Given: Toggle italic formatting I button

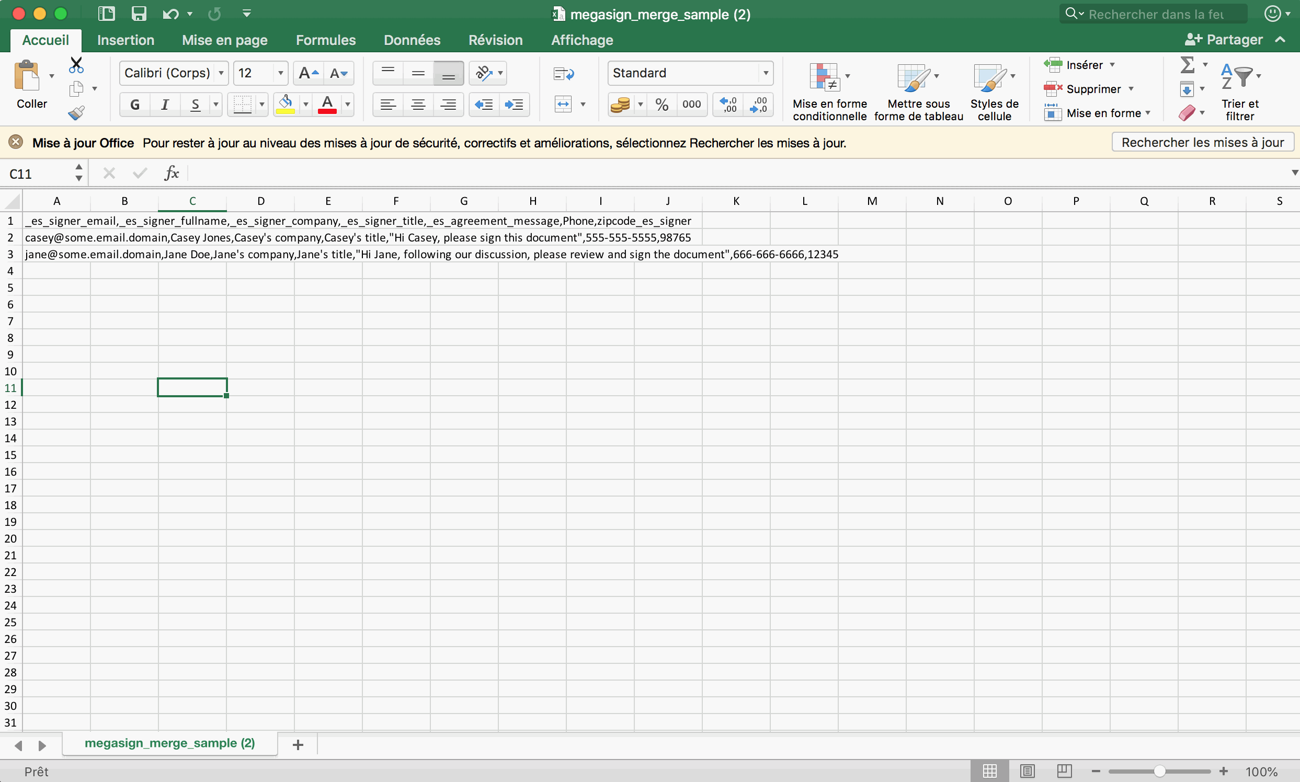Looking at the screenshot, I should tap(165, 105).
